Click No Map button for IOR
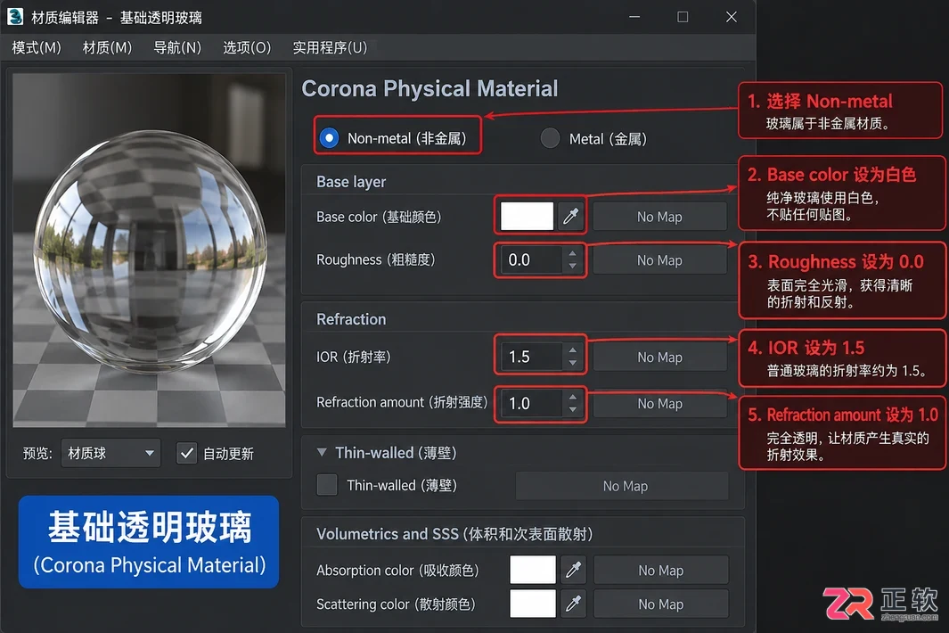This screenshot has width=949, height=633. tap(659, 358)
